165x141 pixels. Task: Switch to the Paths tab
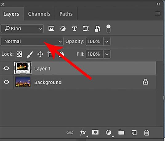coord(66,14)
